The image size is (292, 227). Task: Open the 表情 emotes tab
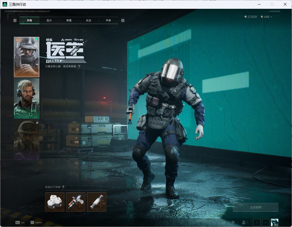coord(69,20)
